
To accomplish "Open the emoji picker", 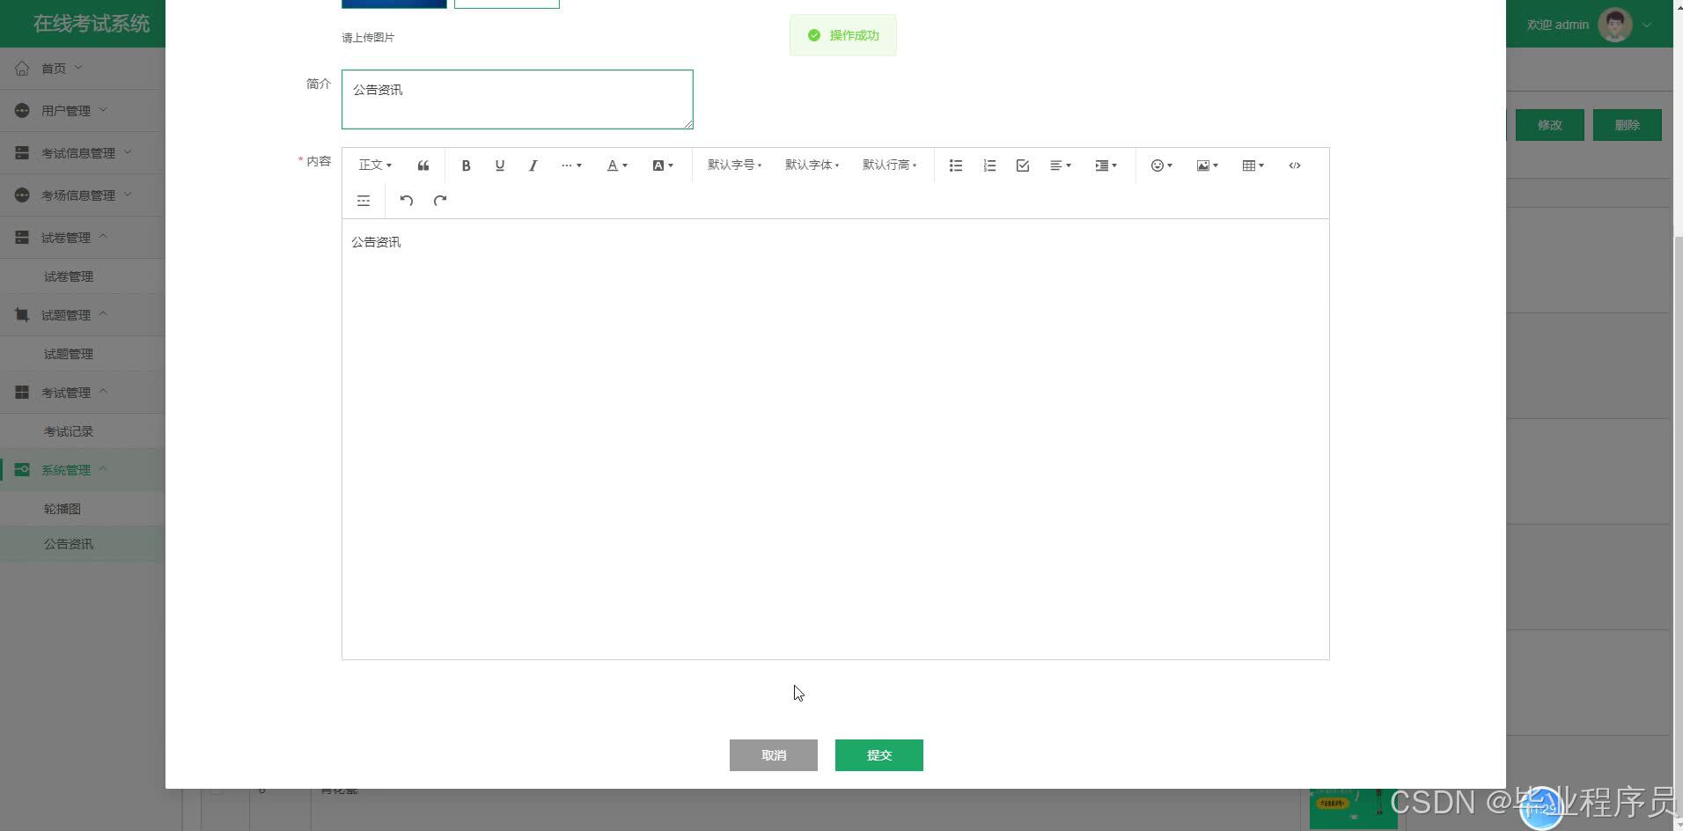I will pyautogui.click(x=1162, y=165).
